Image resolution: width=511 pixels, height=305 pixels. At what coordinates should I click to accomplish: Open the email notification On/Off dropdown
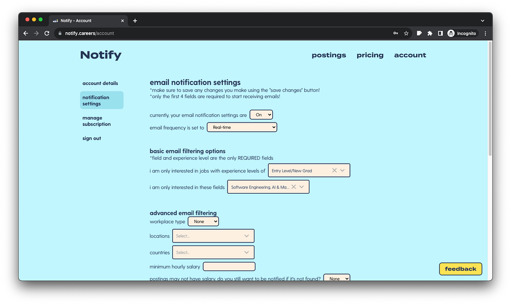[x=261, y=114]
